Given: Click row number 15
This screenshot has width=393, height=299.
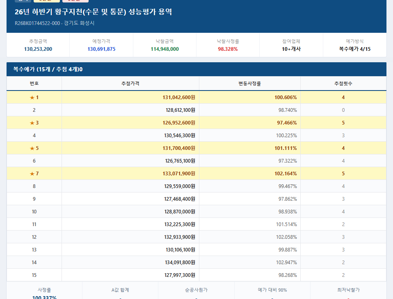Looking at the screenshot, I should (34, 275).
